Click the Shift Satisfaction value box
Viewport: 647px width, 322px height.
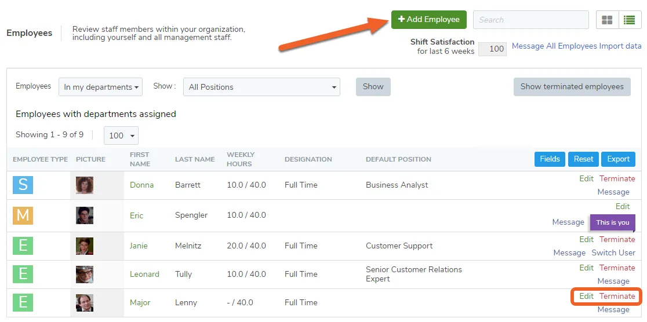[492, 49]
